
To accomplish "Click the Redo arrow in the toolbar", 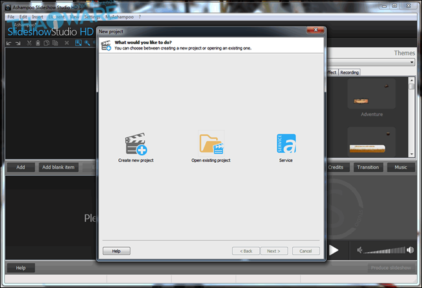I will pos(18,43).
